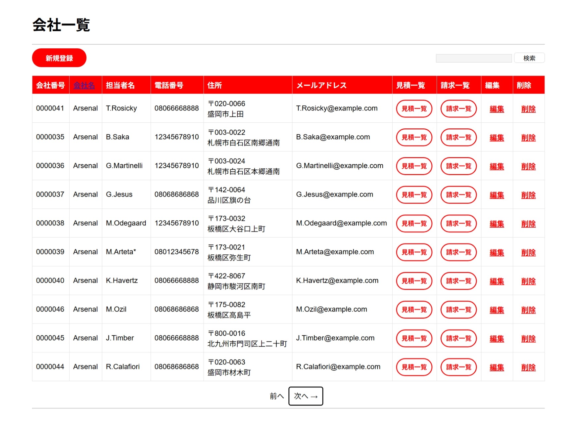Edit the T.Rosicky company entry

pos(497,109)
